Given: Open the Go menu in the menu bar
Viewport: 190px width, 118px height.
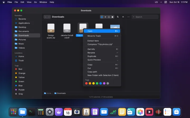Looking at the screenshot, I should click(35, 2).
